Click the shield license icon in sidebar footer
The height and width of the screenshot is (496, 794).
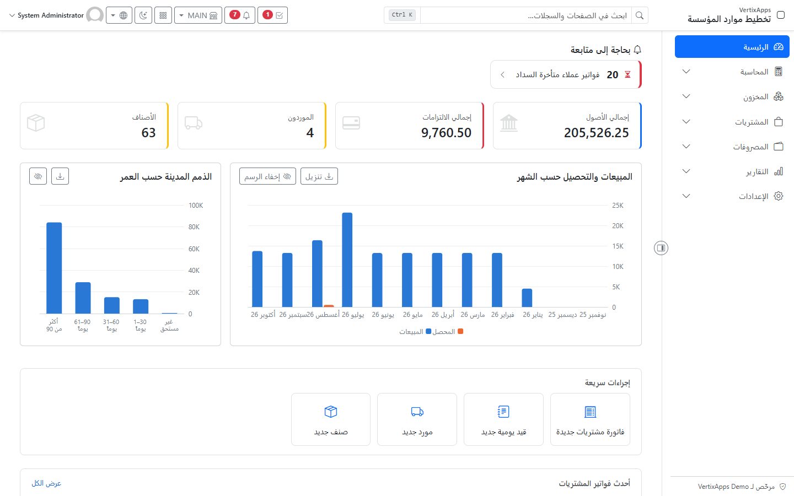[783, 487]
